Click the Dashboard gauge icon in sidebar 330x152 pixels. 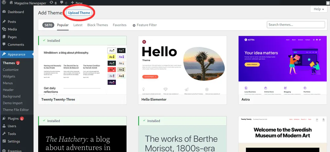click(4, 12)
